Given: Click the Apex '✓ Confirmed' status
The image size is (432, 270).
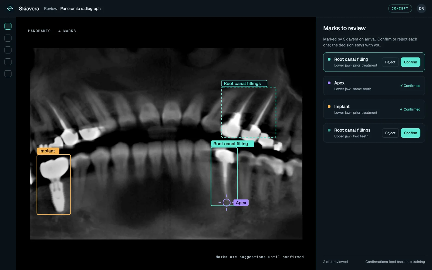Looking at the screenshot, I should click(410, 86).
